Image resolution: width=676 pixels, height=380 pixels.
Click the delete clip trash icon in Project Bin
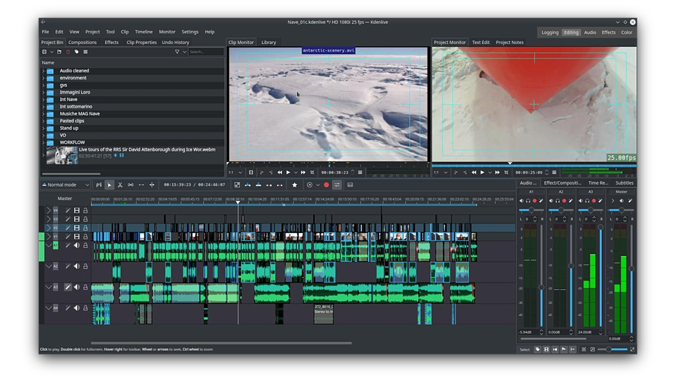(68, 52)
